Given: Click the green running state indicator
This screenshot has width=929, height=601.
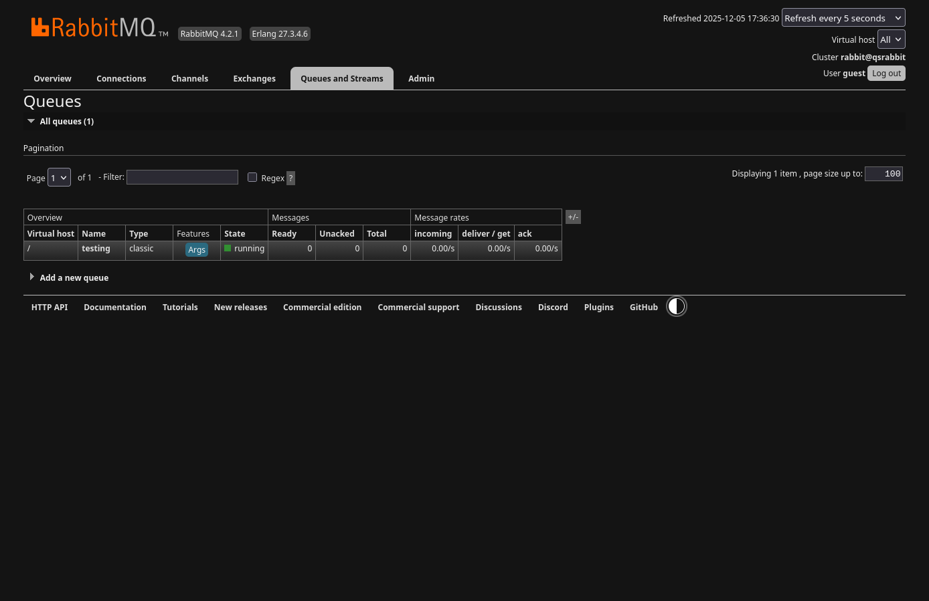Looking at the screenshot, I should click(x=228, y=249).
